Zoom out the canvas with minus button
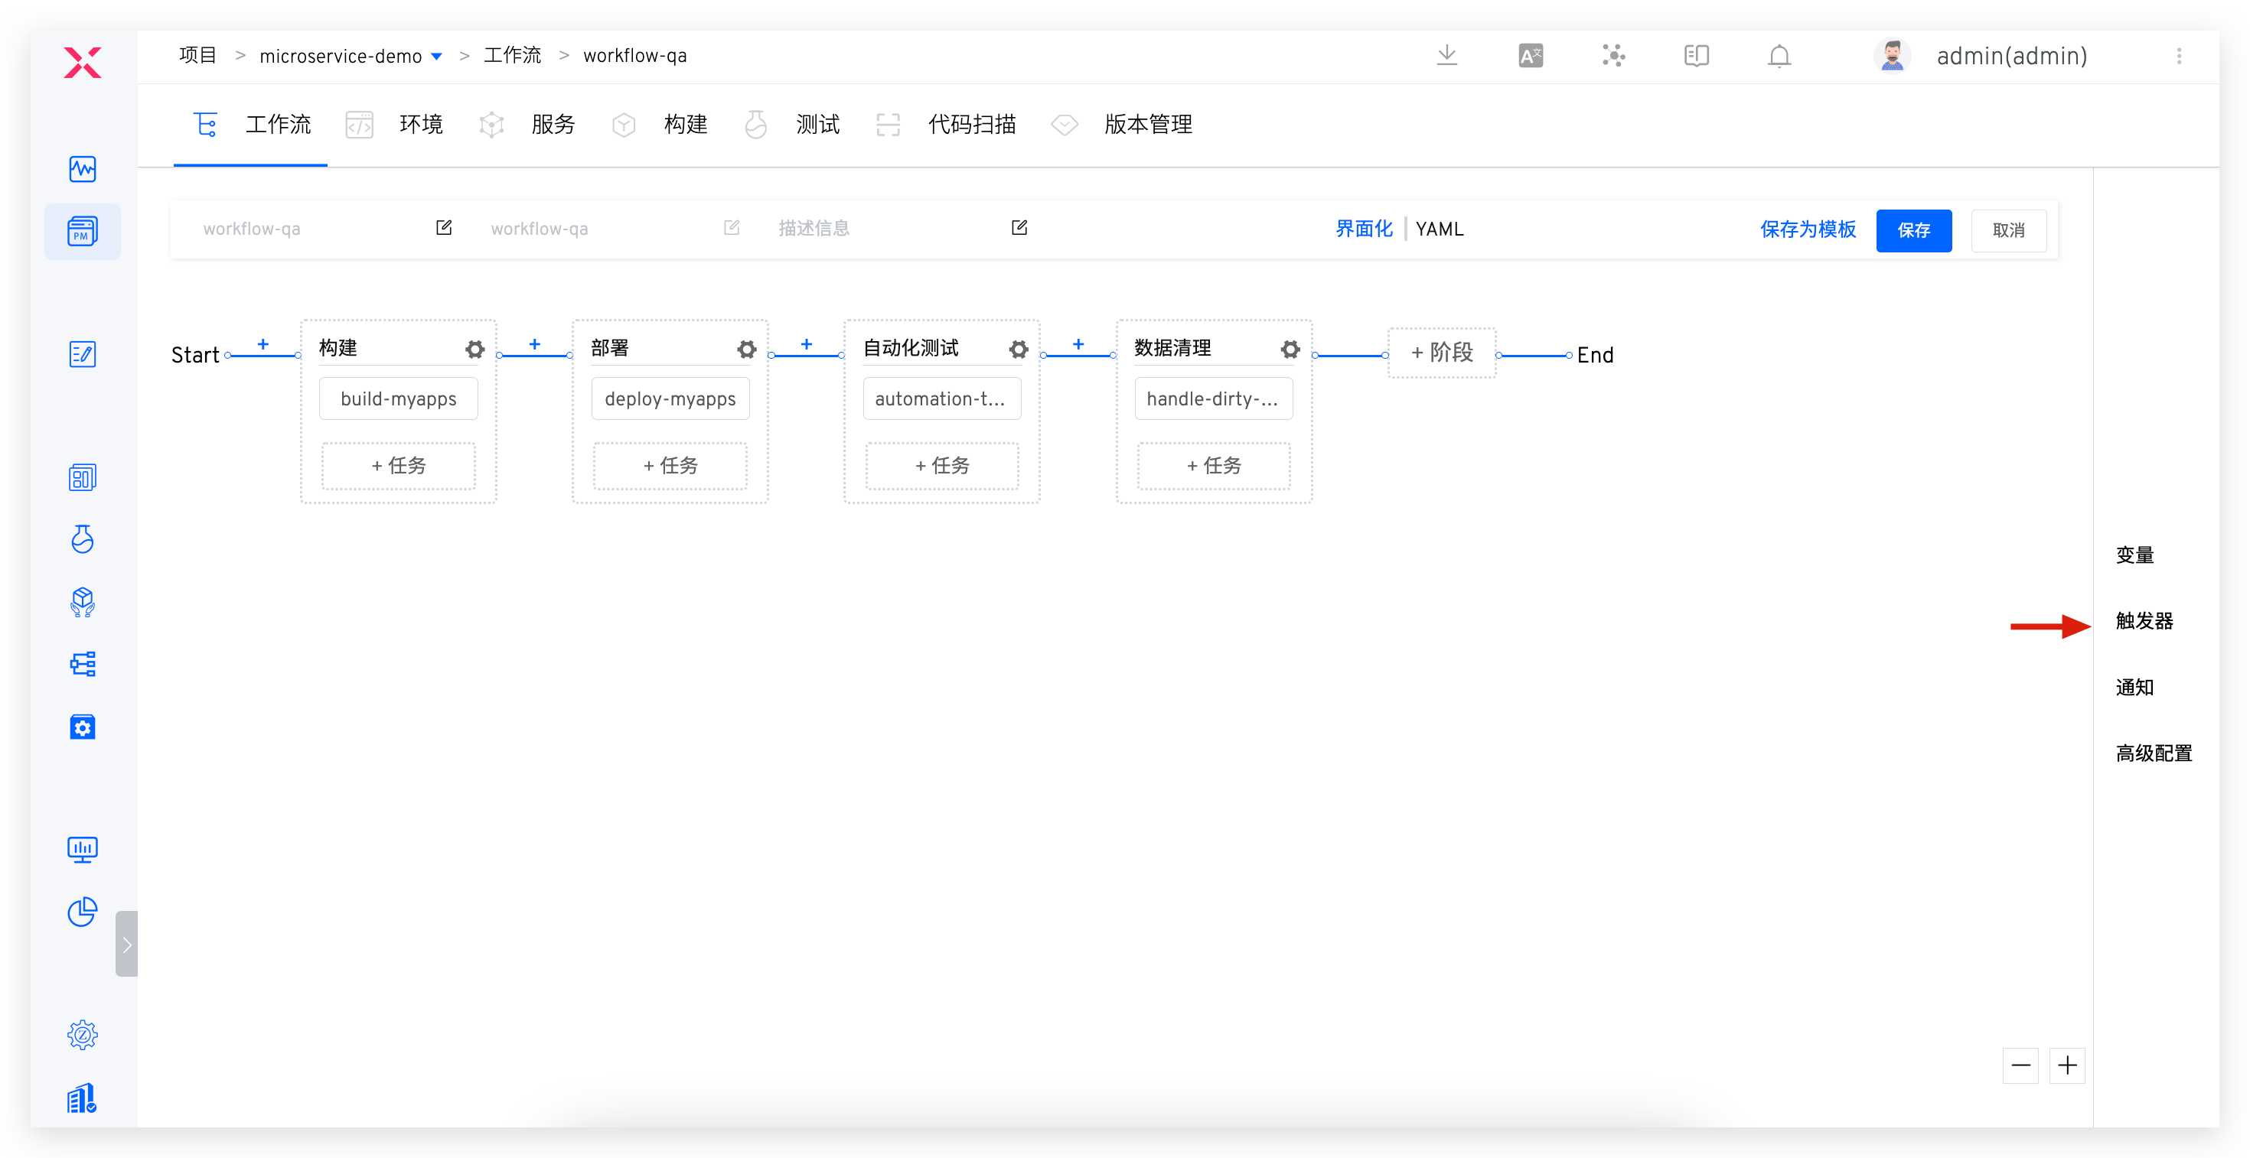This screenshot has width=2250, height=1158. click(x=2020, y=1065)
